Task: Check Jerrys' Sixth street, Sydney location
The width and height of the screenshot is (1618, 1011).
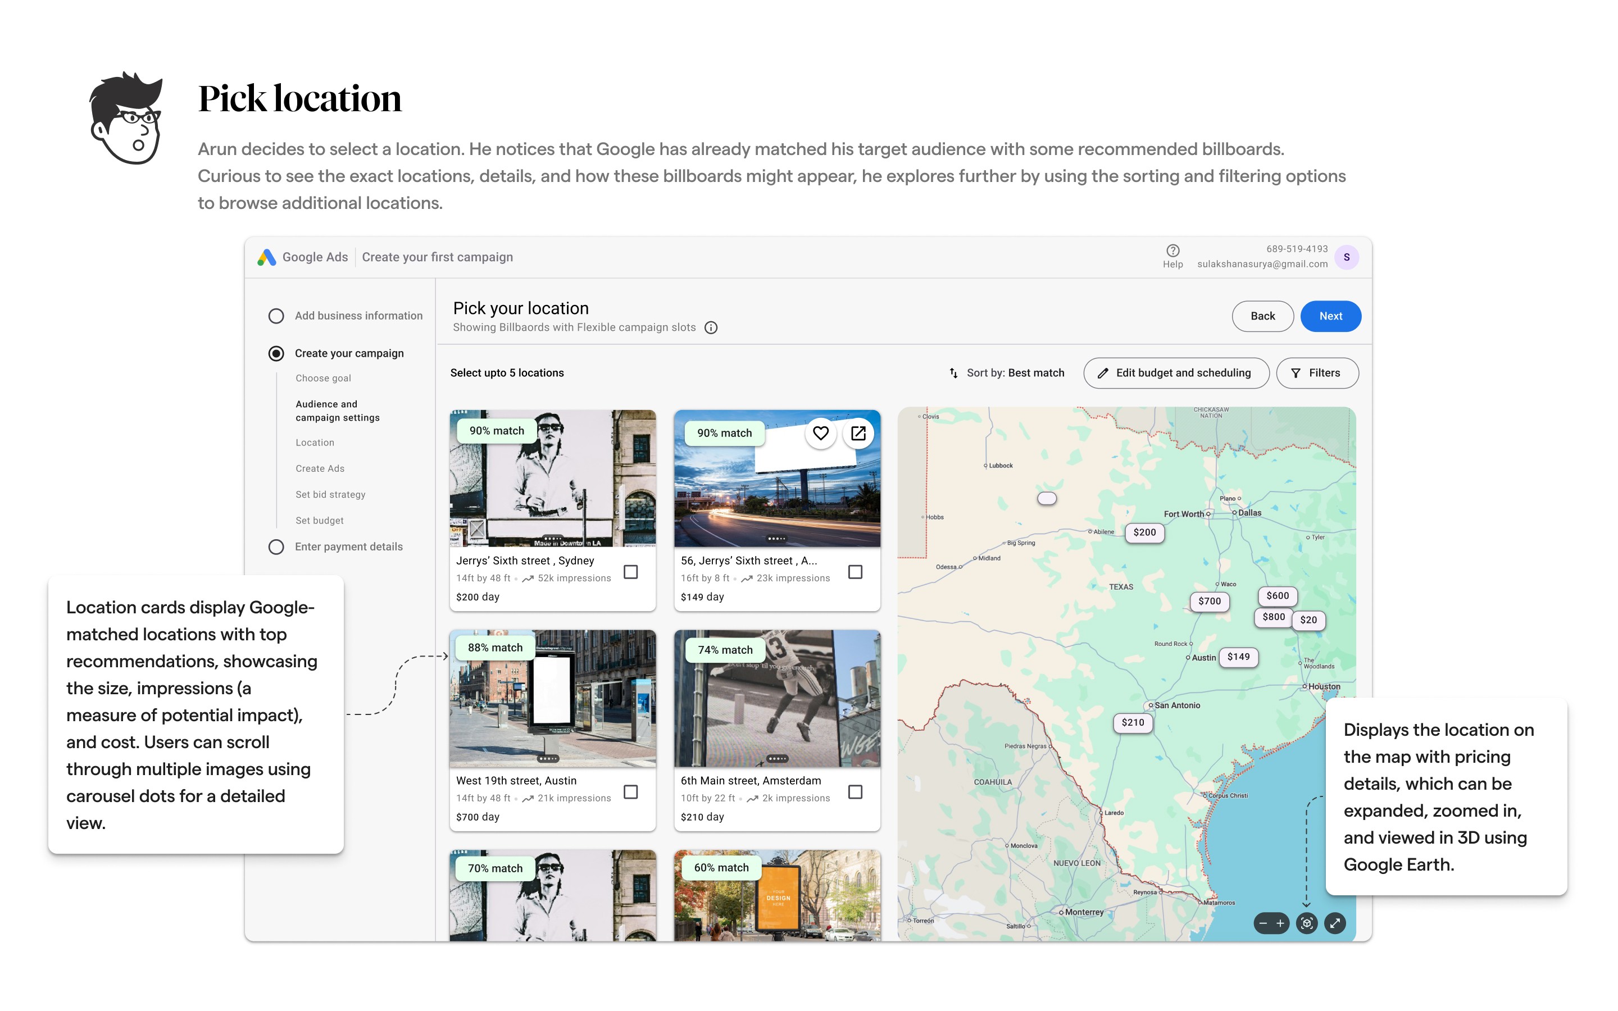Action: 630,572
